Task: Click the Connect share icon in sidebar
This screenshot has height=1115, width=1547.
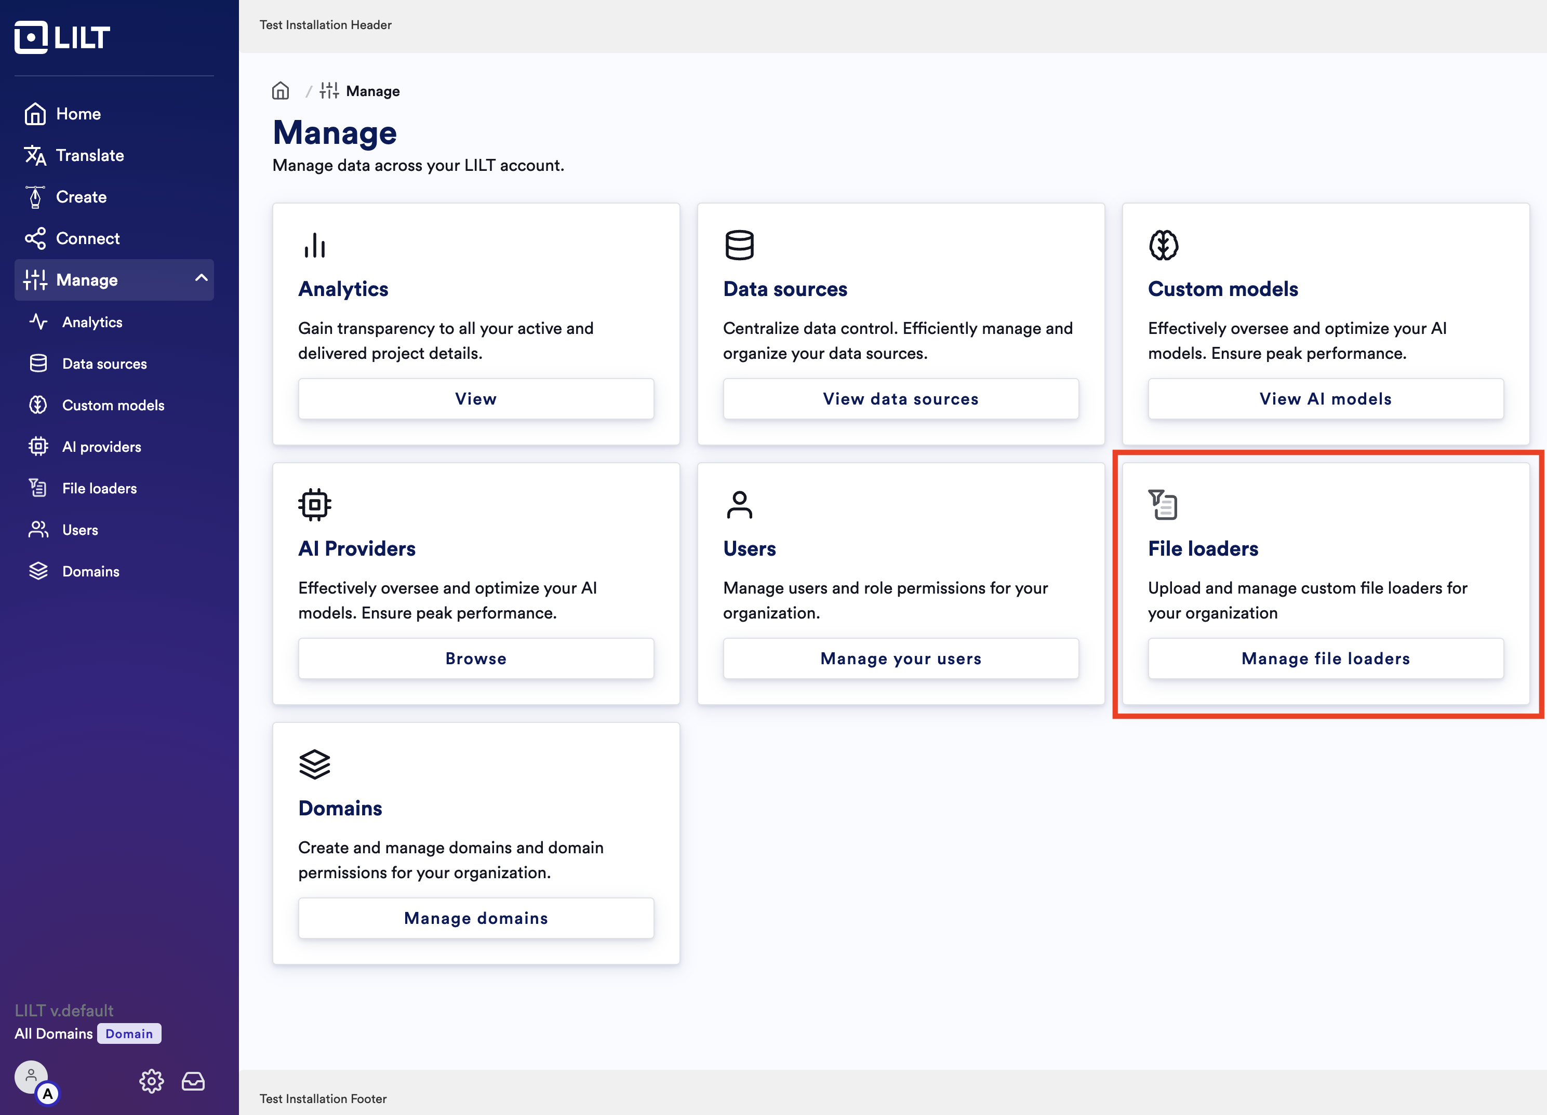Action: tap(35, 239)
